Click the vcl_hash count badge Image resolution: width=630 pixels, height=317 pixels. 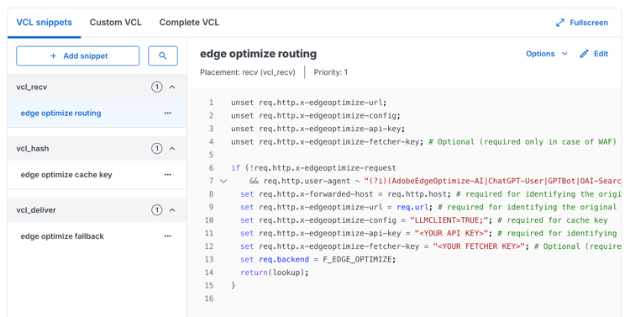click(x=157, y=149)
